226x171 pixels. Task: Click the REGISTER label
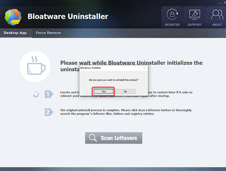click(172, 25)
